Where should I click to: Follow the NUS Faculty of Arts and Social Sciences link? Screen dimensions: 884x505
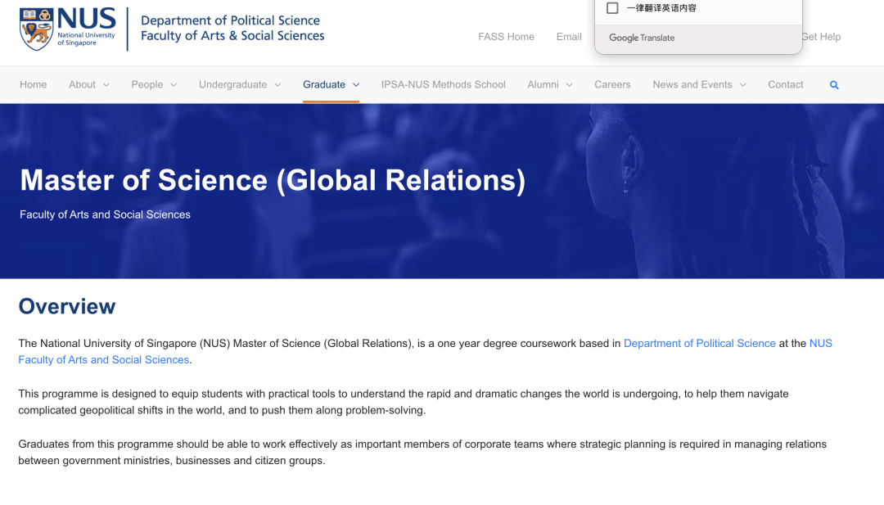coord(104,359)
